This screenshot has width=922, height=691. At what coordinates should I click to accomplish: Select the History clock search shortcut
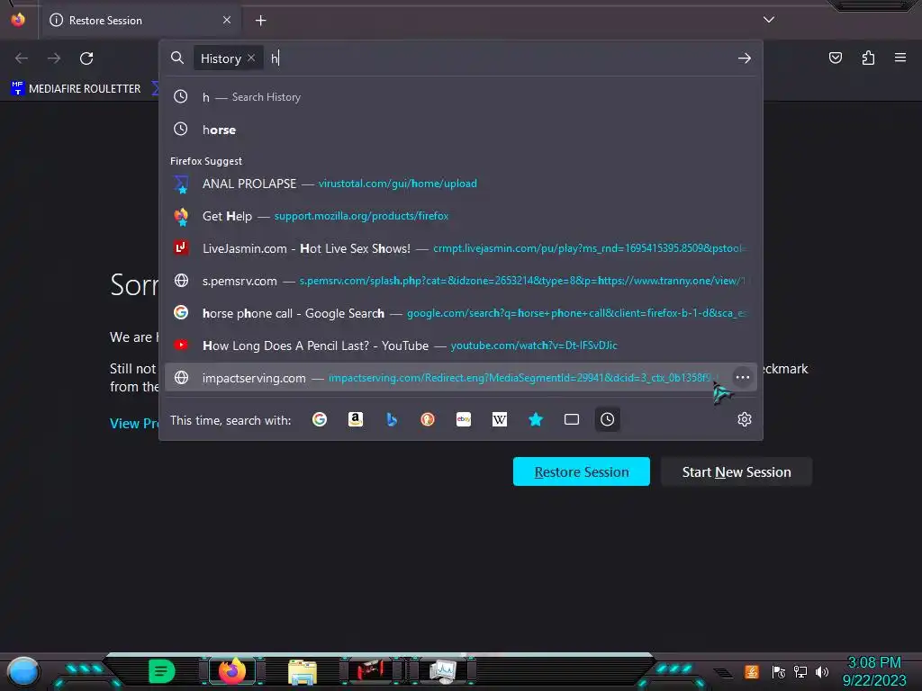point(608,419)
